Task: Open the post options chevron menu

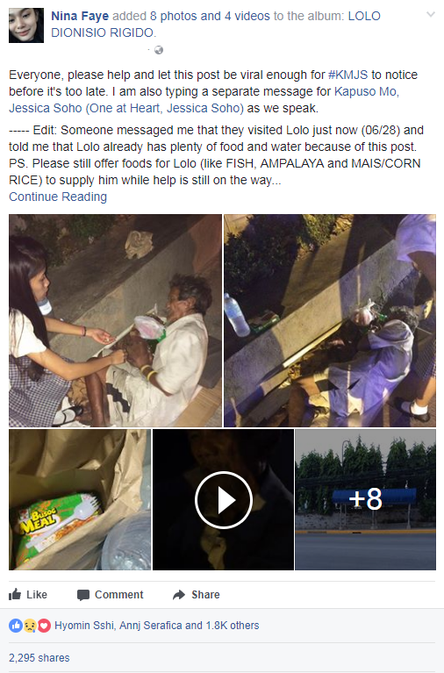Action: tap(430, 15)
